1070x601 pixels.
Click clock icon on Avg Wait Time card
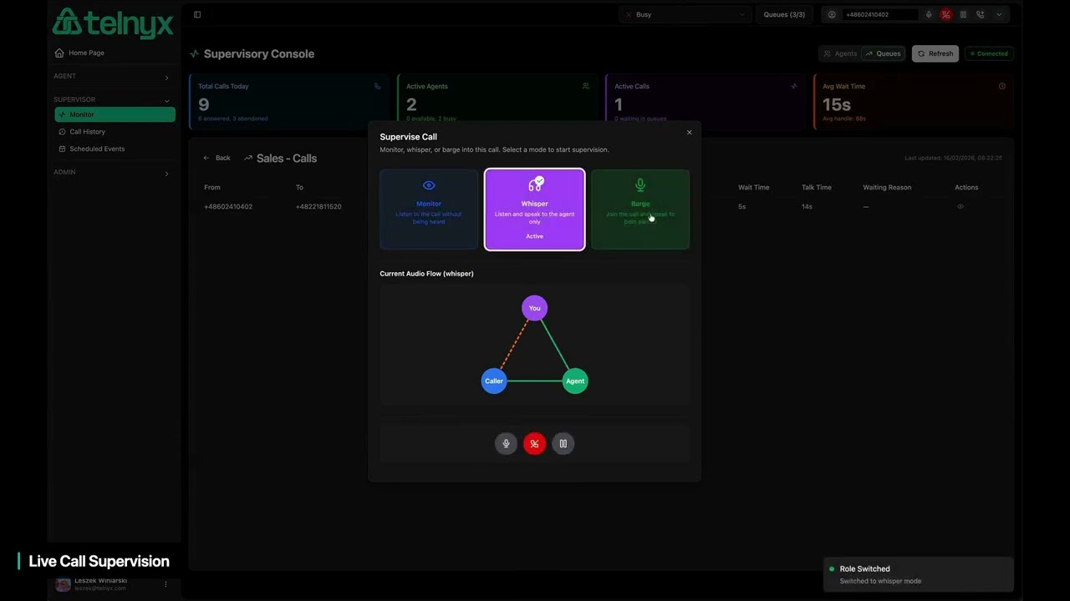tap(1002, 86)
